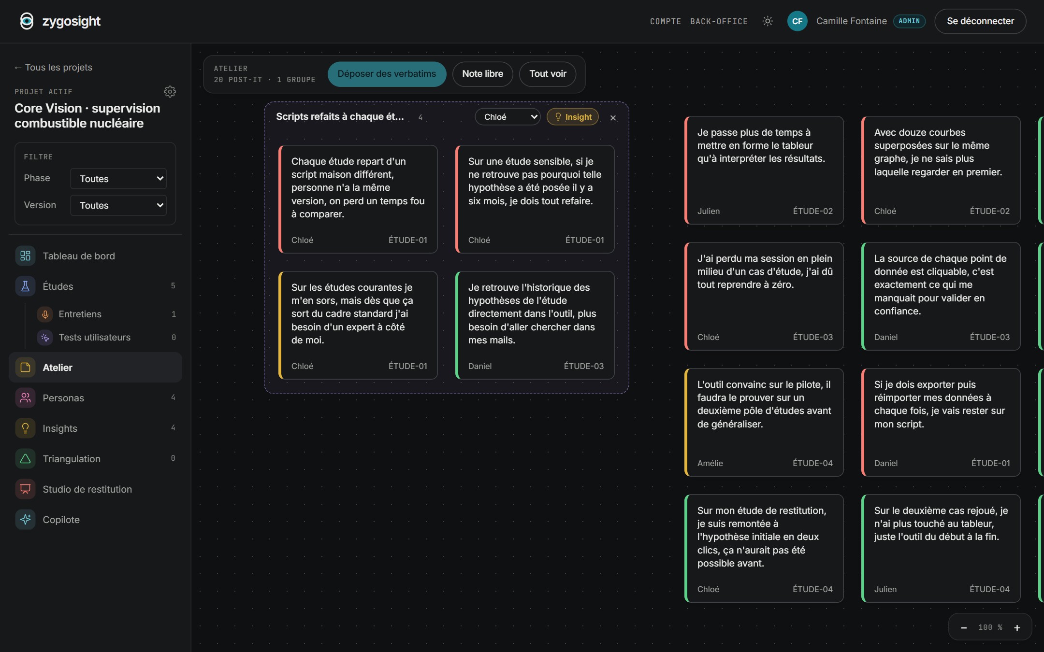Click the 100 % zoom level text
1044x652 pixels.
click(990, 627)
